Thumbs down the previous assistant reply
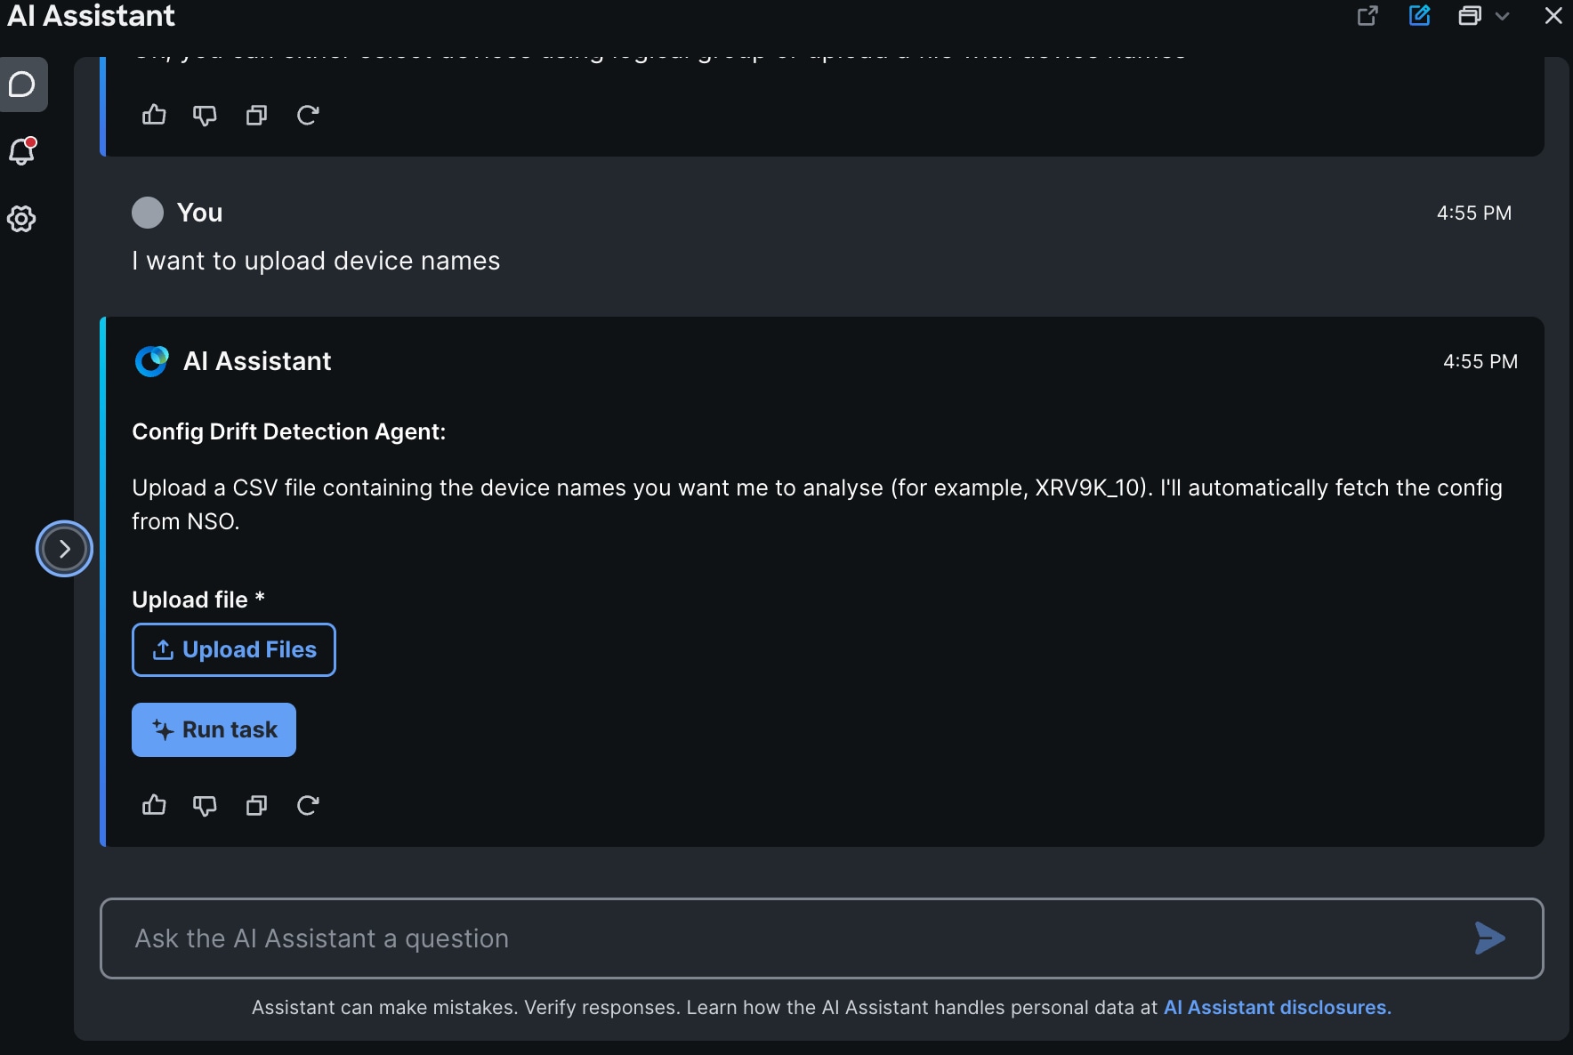Viewport: 1573px width, 1055px height. (x=205, y=115)
